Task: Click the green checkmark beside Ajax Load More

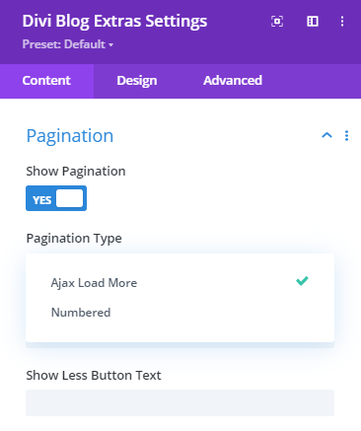Action: click(302, 281)
